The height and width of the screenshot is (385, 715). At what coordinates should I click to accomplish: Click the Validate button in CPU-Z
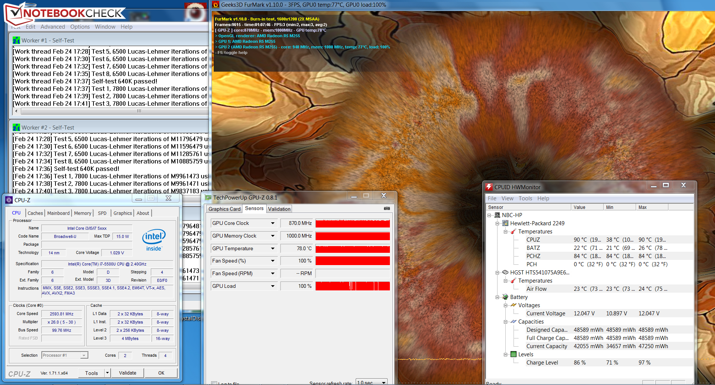click(128, 373)
